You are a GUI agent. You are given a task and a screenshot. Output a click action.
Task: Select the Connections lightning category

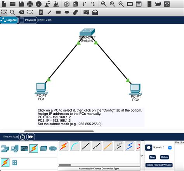[x=34, y=149]
